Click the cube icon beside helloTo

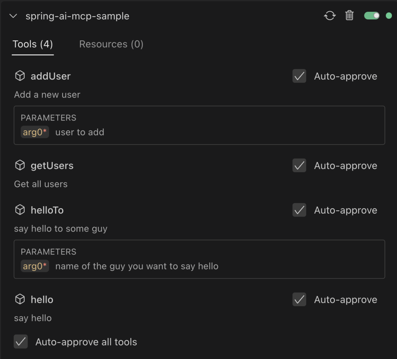20,210
